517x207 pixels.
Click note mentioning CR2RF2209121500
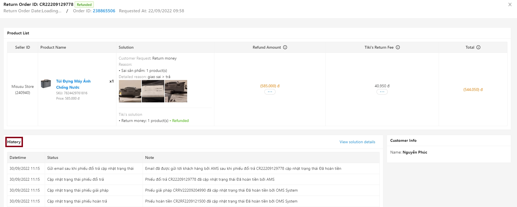tap(221, 201)
